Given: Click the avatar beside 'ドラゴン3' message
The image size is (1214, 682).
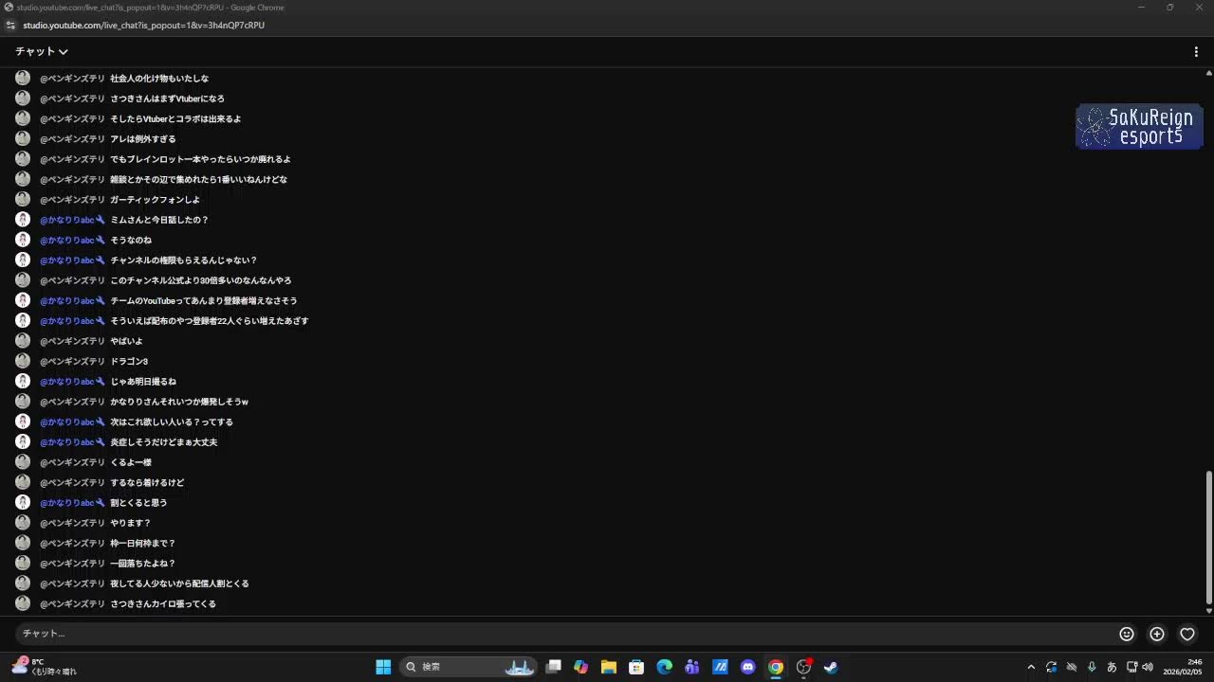Looking at the screenshot, I should tap(23, 361).
